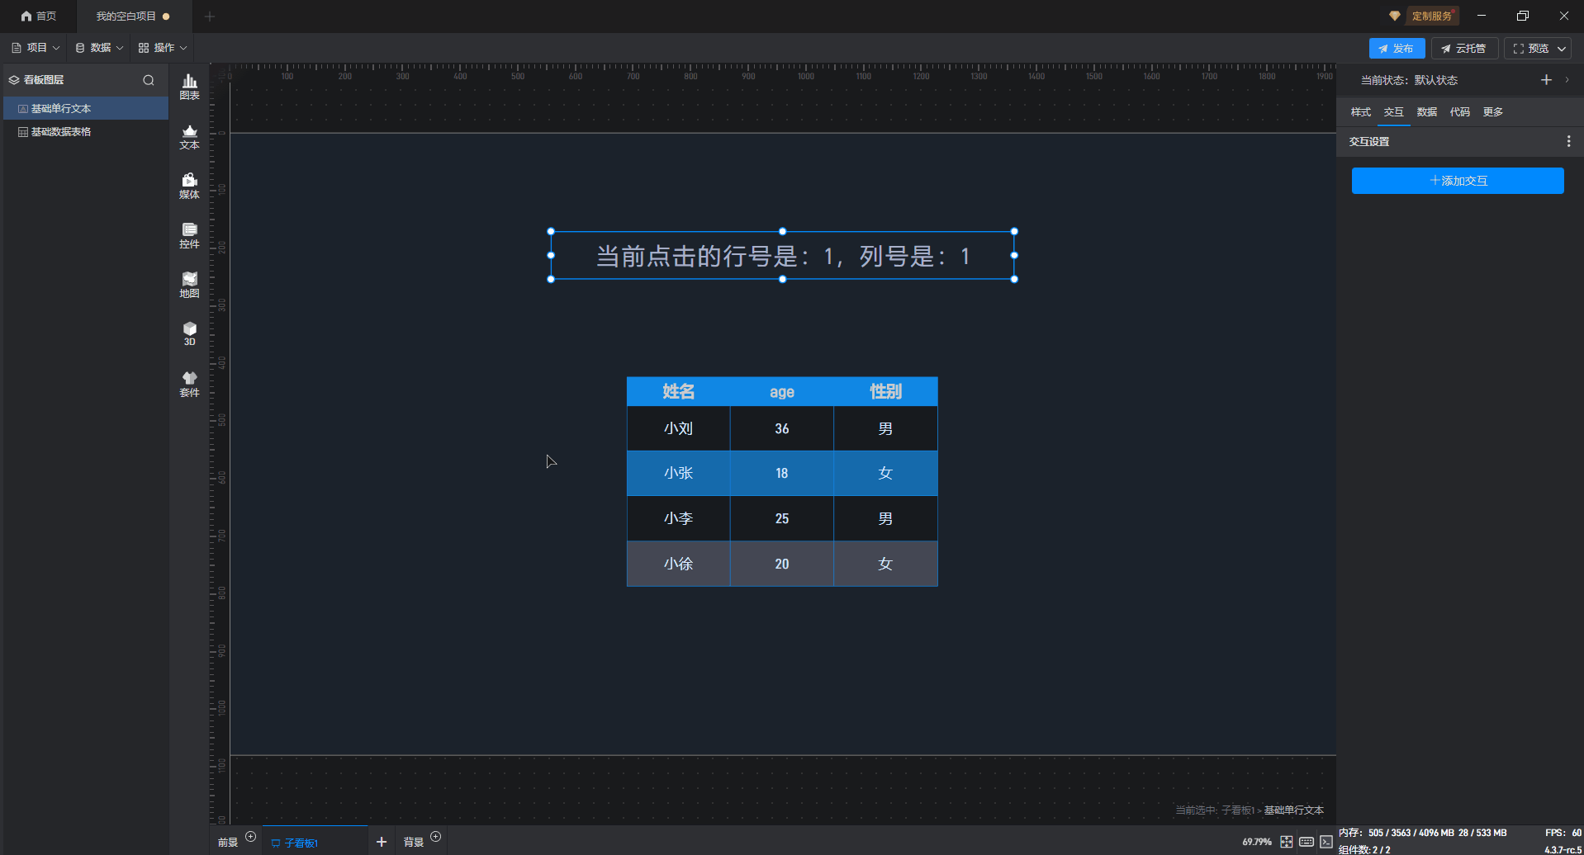Expand the 预览 dropdown arrow
The width and height of the screenshot is (1584, 855).
tap(1562, 49)
